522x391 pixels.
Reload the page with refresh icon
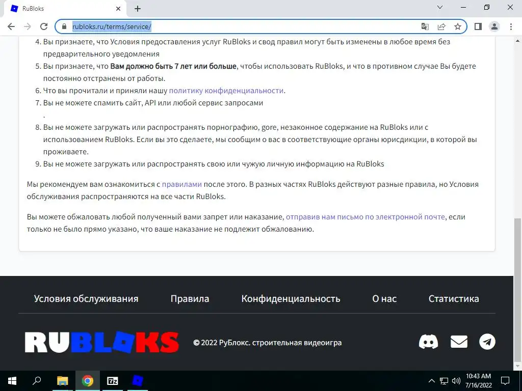[x=44, y=26]
